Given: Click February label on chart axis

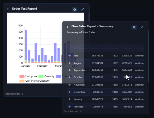Looking at the screenshot, I should (x=42, y=66).
